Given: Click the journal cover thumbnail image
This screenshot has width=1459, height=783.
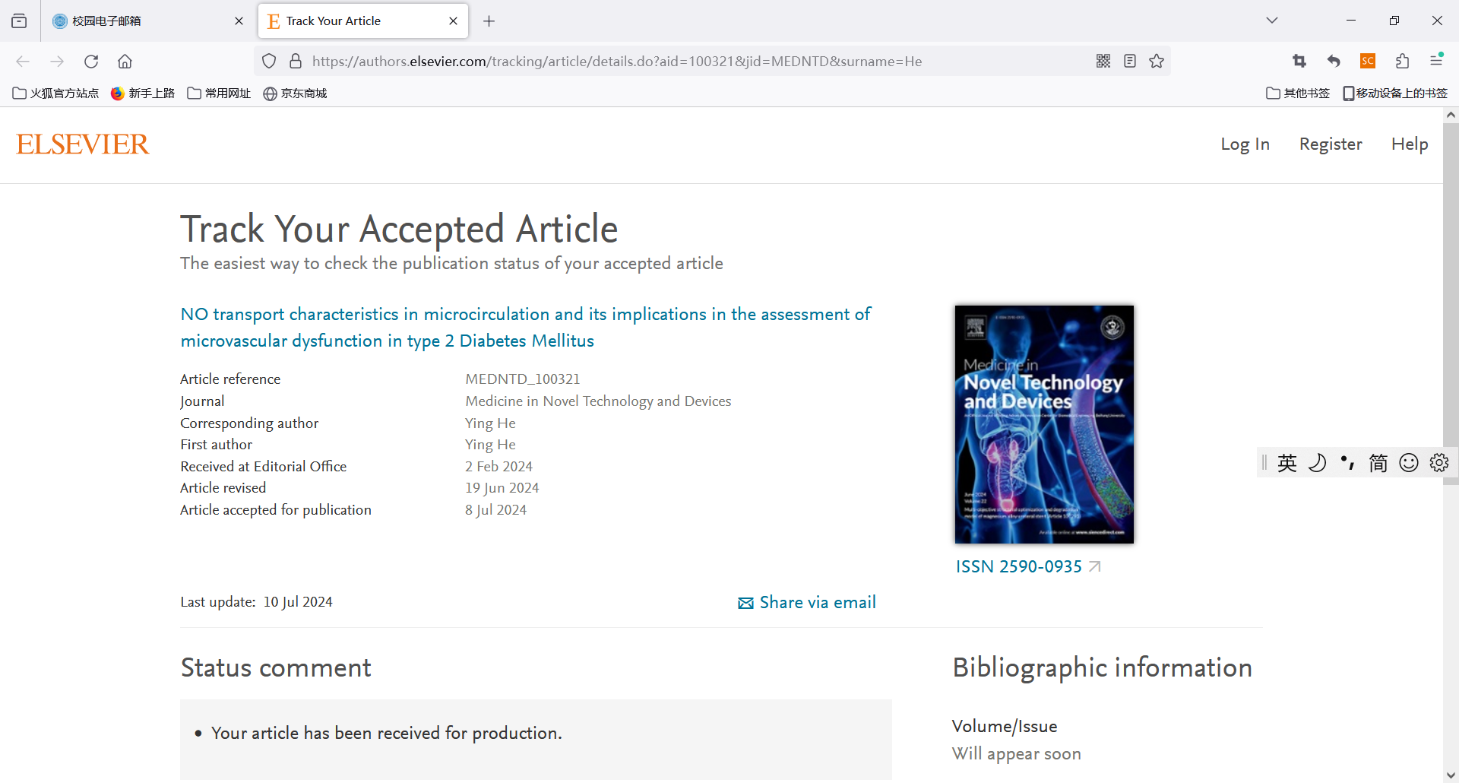Looking at the screenshot, I should coord(1044,424).
